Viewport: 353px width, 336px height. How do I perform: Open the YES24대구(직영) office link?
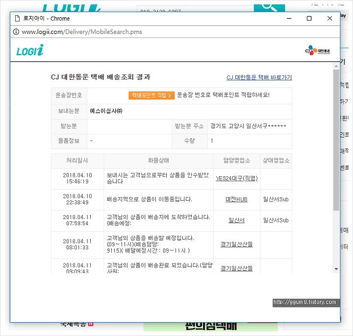[237, 178]
